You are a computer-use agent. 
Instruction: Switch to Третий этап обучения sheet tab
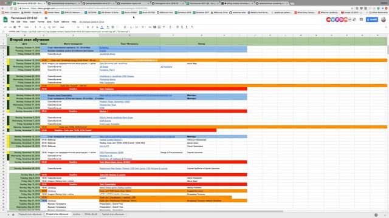(113, 214)
